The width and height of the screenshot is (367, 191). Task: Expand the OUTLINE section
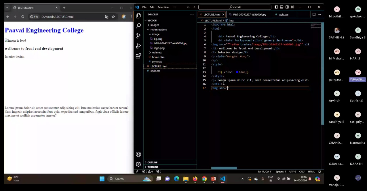pos(153,163)
